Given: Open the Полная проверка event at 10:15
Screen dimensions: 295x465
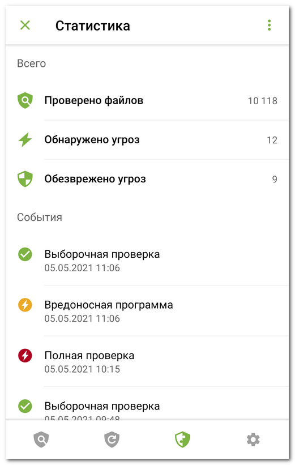Looking at the screenshot, I should [x=147, y=361].
